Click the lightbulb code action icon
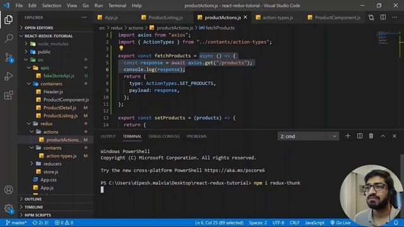The height and width of the screenshot is (227, 404). 121,48
